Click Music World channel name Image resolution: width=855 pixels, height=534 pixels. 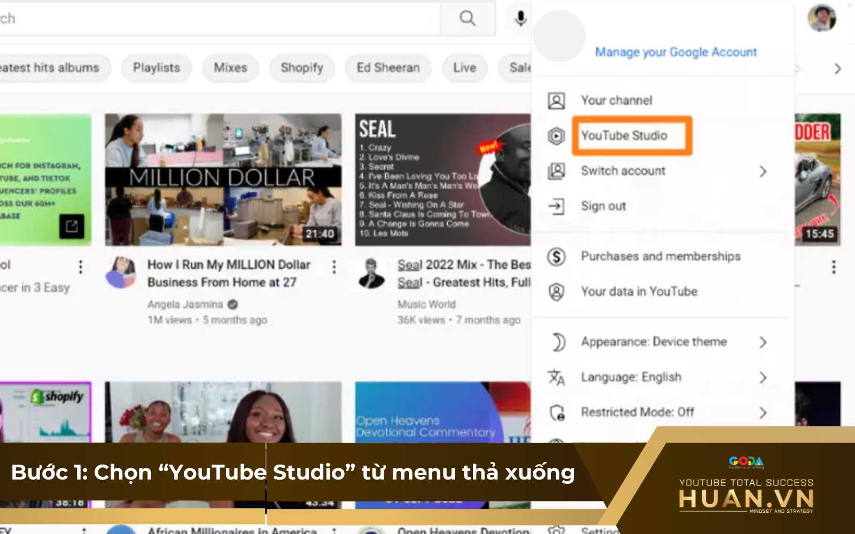pyautogui.click(x=426, y=304)
